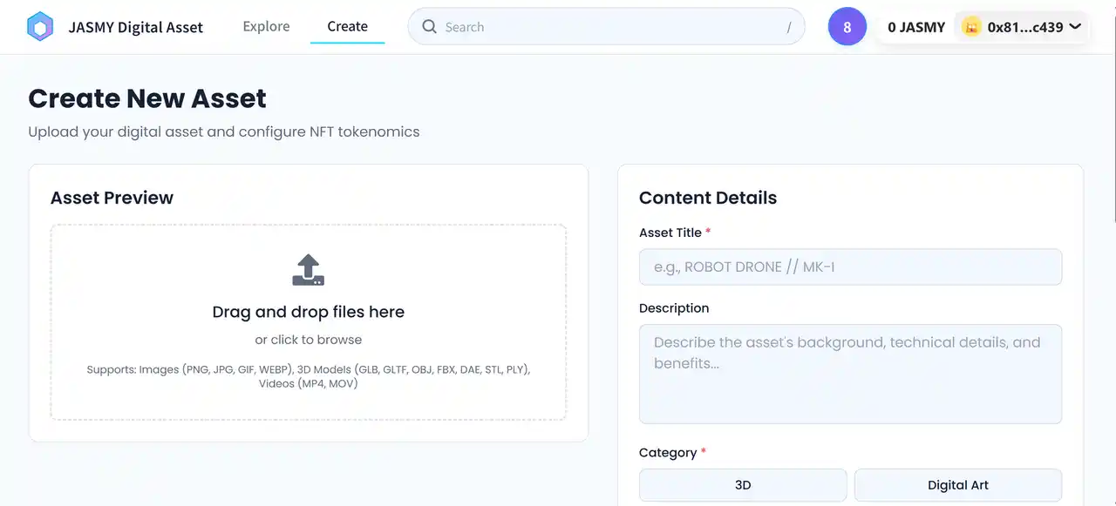Switch to the Explore tab

(266, 26)
